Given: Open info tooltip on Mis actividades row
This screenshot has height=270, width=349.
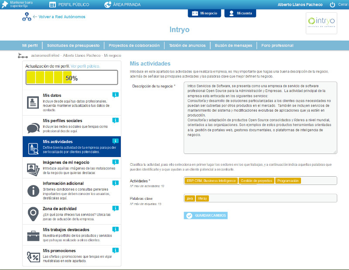Looking at the screenshot, I should 115,141.
